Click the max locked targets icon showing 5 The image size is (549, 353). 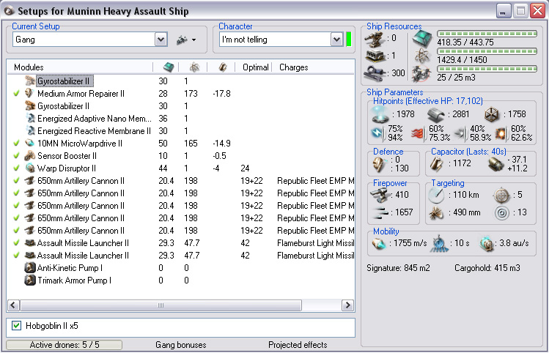[502, 196]
